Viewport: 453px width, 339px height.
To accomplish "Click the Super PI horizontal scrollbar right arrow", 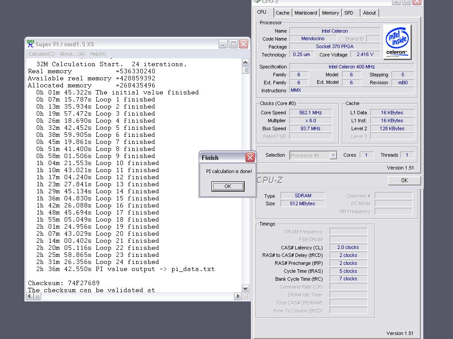I will point(238,296).
